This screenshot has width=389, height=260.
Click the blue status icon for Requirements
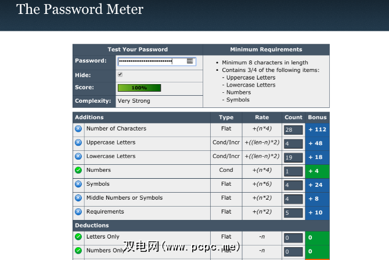click(78, 212)
